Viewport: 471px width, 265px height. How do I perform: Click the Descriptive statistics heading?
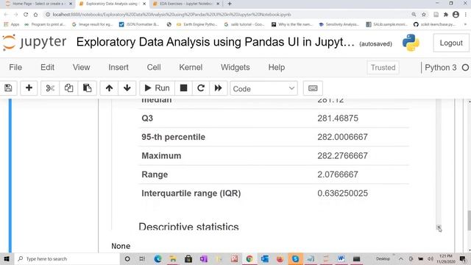click(x=188, y=227)
